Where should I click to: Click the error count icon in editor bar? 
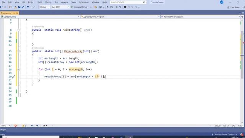click(16, 126)
